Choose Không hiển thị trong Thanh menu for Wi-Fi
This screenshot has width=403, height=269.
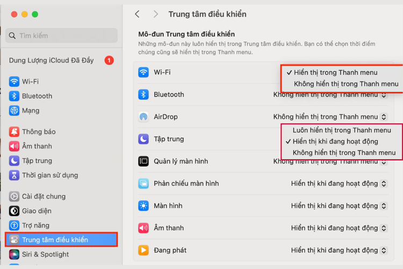tap(346, 84)
